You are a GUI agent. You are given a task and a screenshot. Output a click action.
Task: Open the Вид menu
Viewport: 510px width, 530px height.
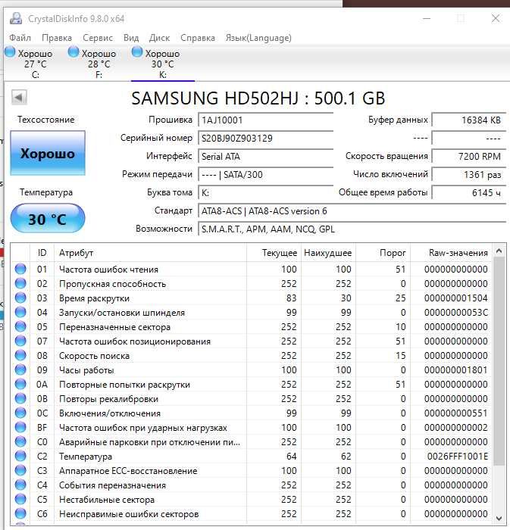(x=131, y=38)
